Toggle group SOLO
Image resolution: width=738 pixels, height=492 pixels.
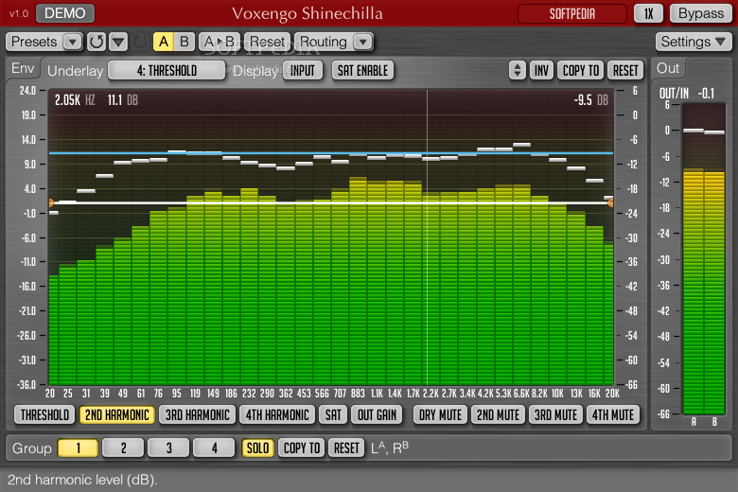(258, 448)
